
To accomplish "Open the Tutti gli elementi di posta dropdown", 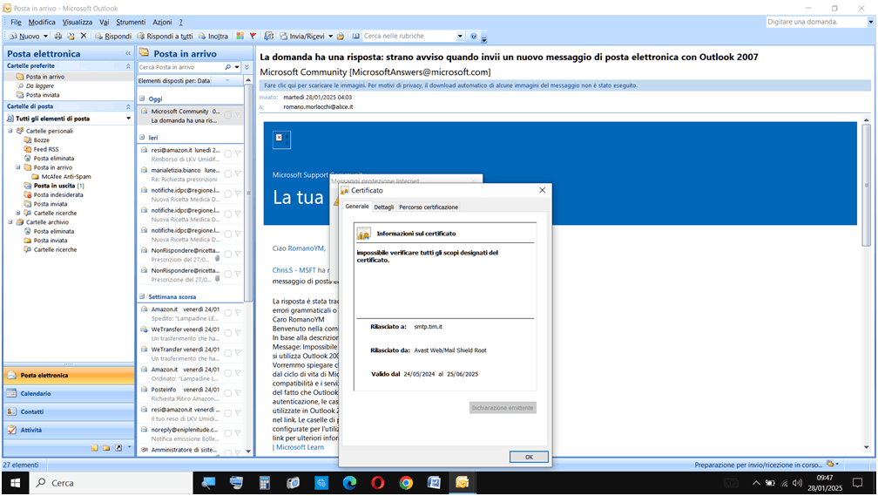I will [x=128, y=119].
